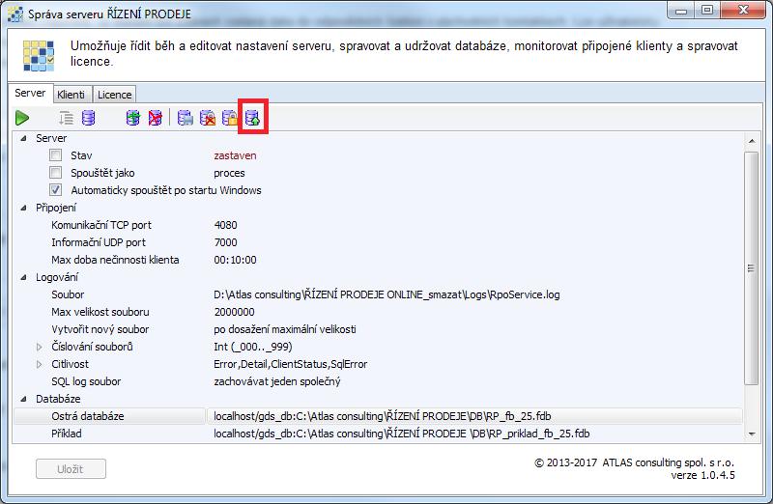Maximize the Správa serveru window
Screen dimensions: 773x504
pyautogui.click(x=707, y=11)
